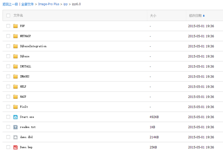The image size is (223, 151).
Task: Click the Start.exe application icon
Action: [16, 117]
